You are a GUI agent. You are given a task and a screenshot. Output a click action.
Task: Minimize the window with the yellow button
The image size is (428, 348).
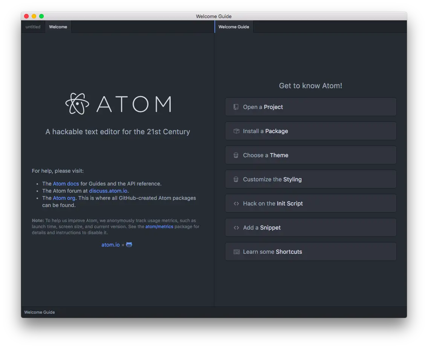[x=34, y=16]
